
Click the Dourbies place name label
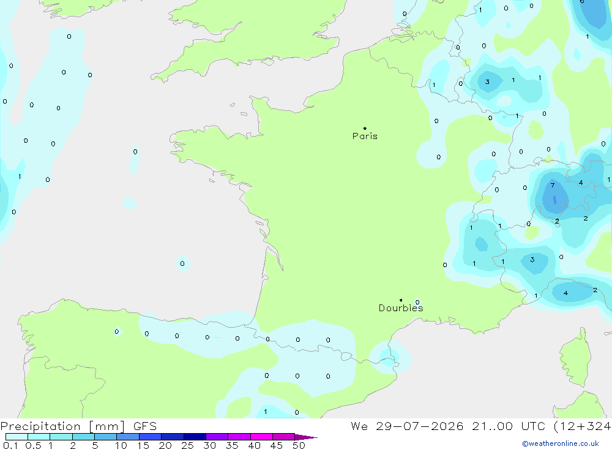coord(401,308)
